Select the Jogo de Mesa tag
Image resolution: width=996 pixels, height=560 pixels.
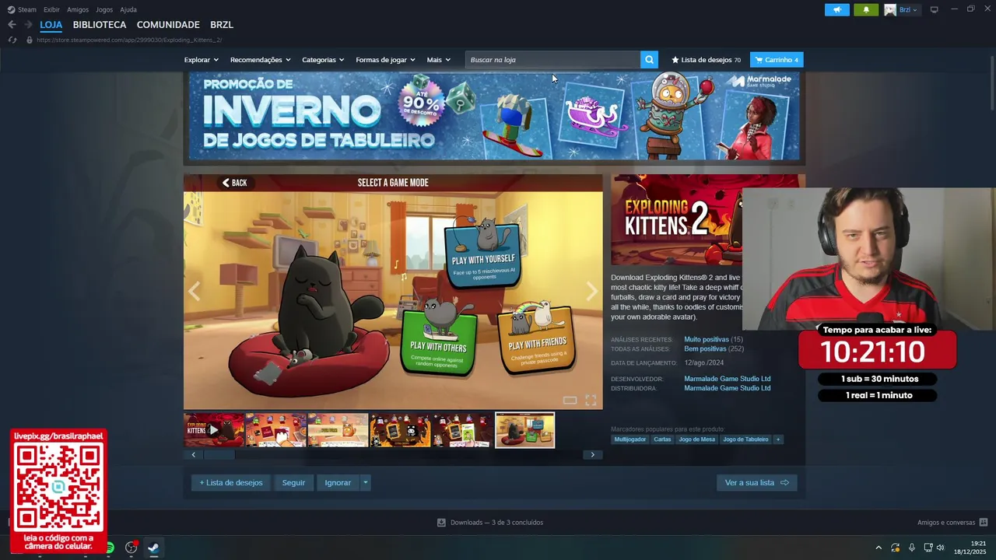(697, 439)
